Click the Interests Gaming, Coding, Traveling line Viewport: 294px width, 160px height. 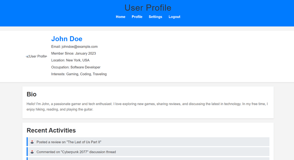(x=79, y=74)
